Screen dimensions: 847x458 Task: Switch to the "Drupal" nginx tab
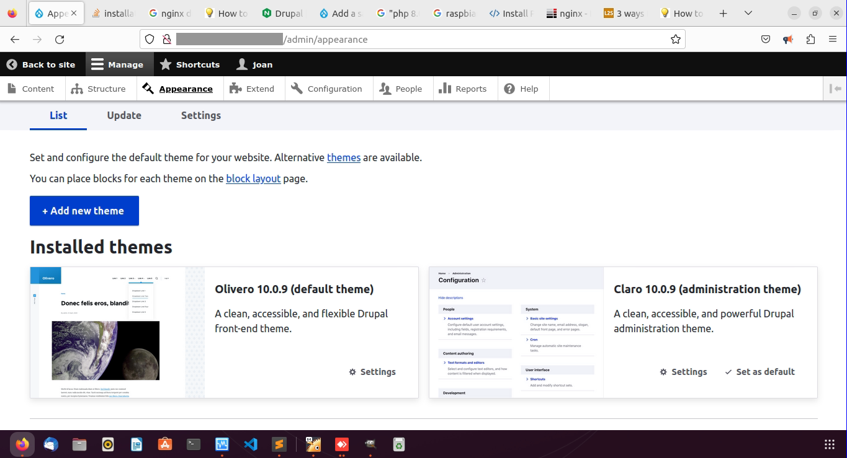[x=283, y=13]
